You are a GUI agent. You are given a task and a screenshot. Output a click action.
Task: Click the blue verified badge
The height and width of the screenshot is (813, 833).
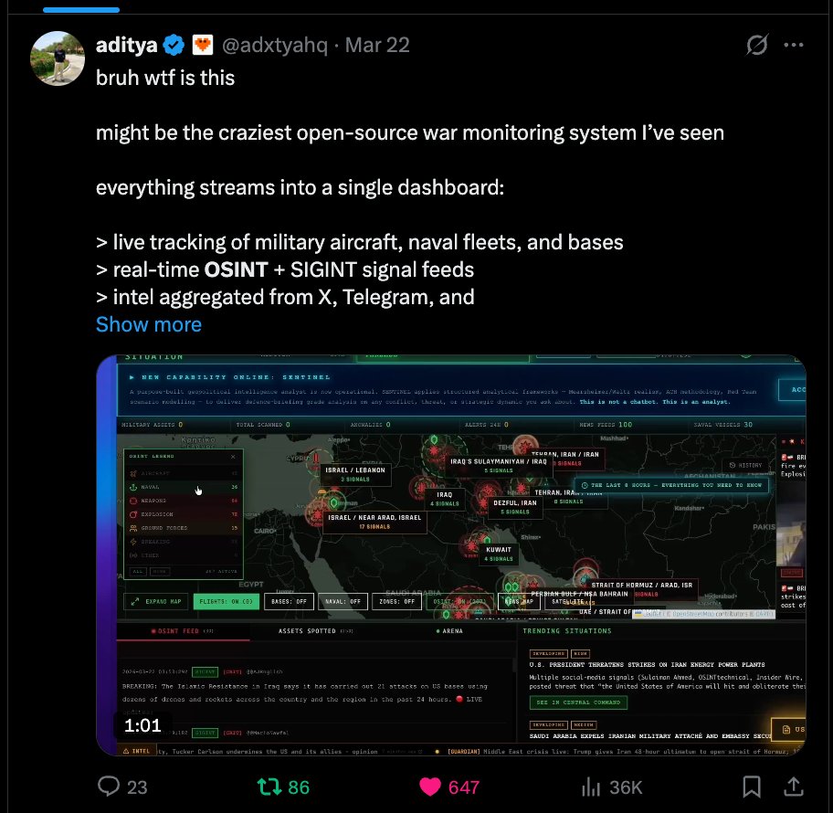pyautogui.click(x=174, y=45)
